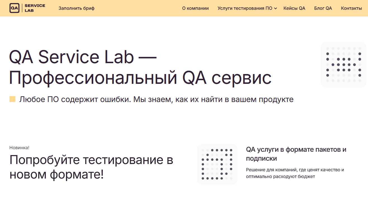Expand the chevron next to Услуги тестирования ПО
The image size is (368, 209).
click(276, 8)
